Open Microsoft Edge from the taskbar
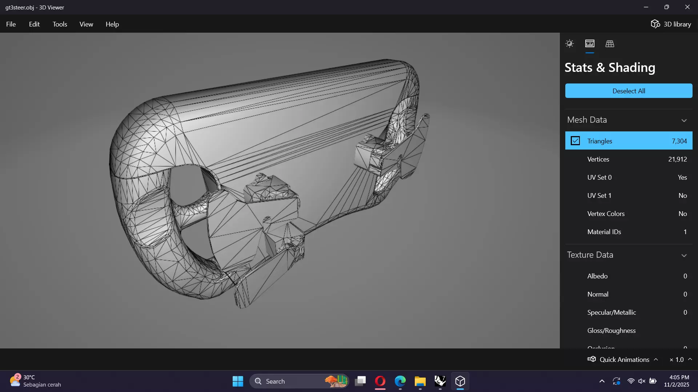 pos(400,381)
